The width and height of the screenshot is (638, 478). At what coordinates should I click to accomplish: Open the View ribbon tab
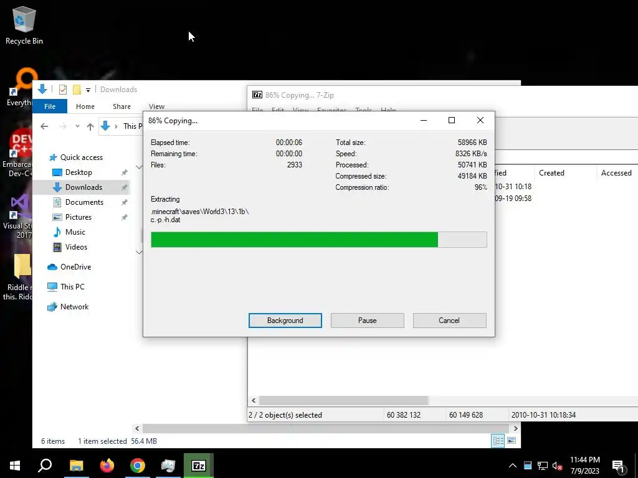156,106
